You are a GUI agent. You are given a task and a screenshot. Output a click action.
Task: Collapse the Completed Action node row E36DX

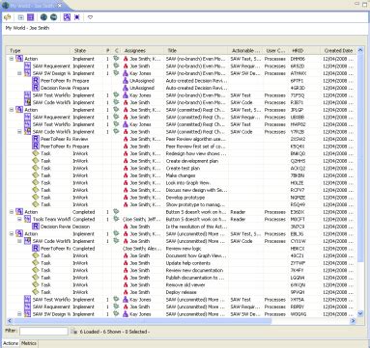(12, 212)
